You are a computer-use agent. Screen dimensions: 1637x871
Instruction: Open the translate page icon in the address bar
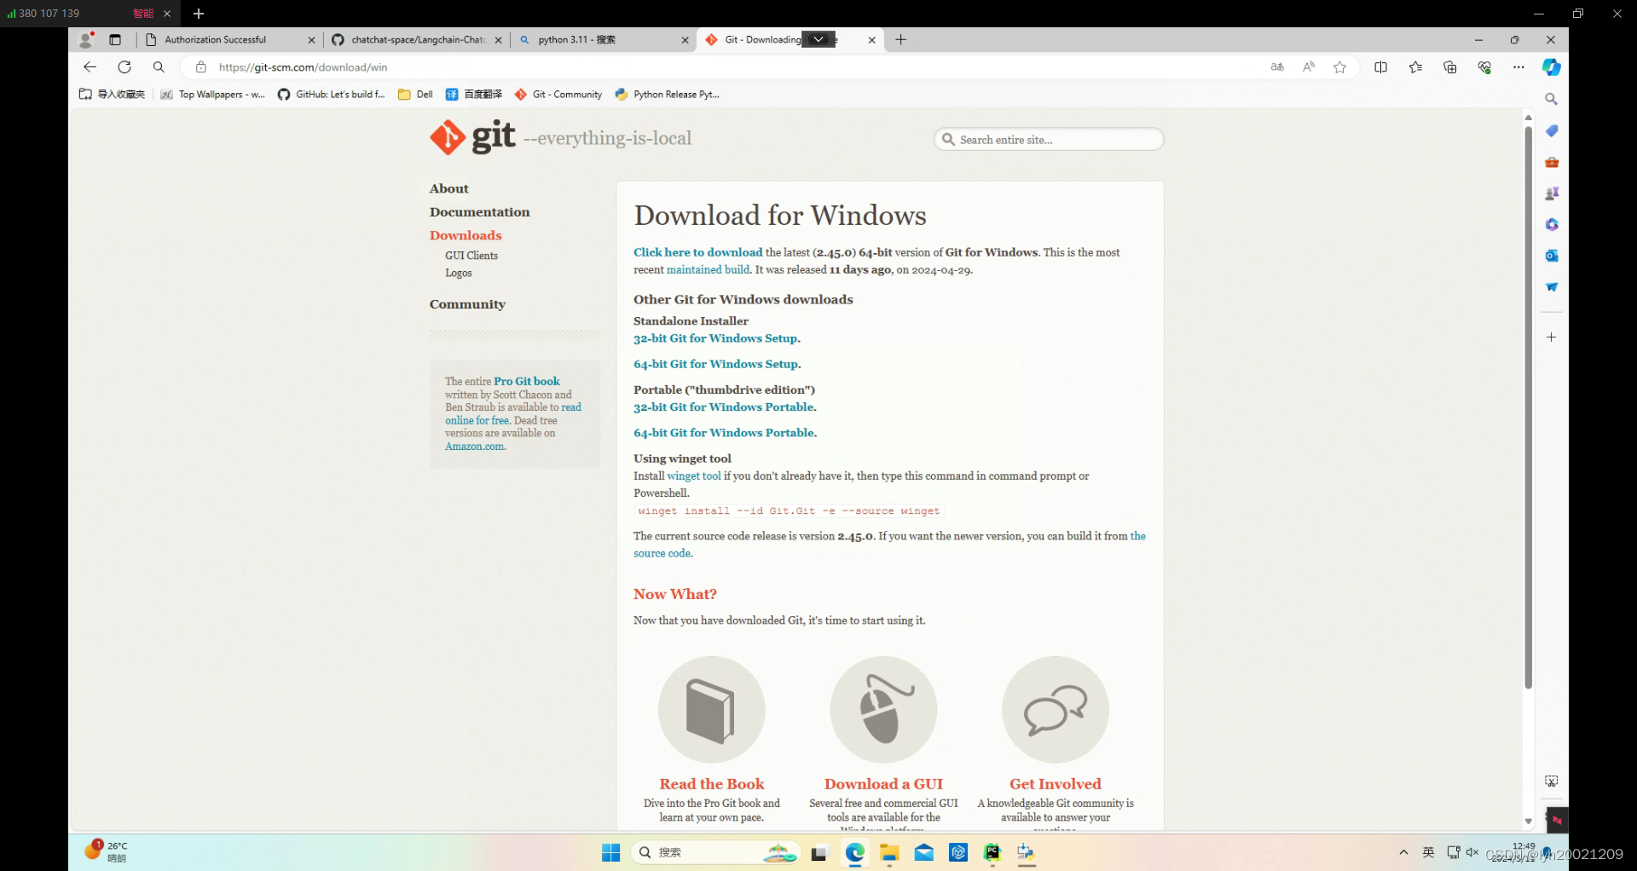(1277, 67)
